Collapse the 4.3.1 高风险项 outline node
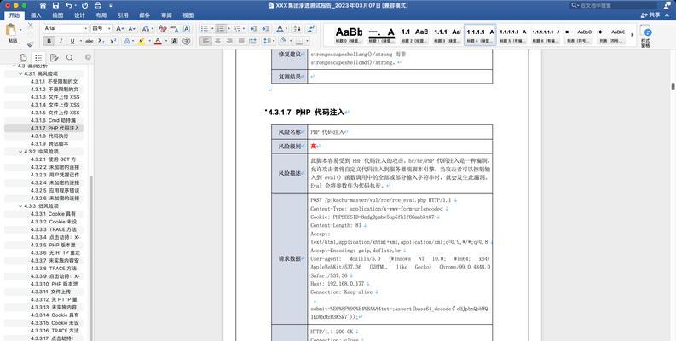This screenshot has height=341, width=676. 20,73
